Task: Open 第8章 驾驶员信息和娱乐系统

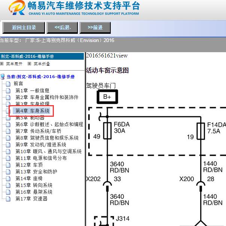Action: pyautogui.click(x=47, y=138)
